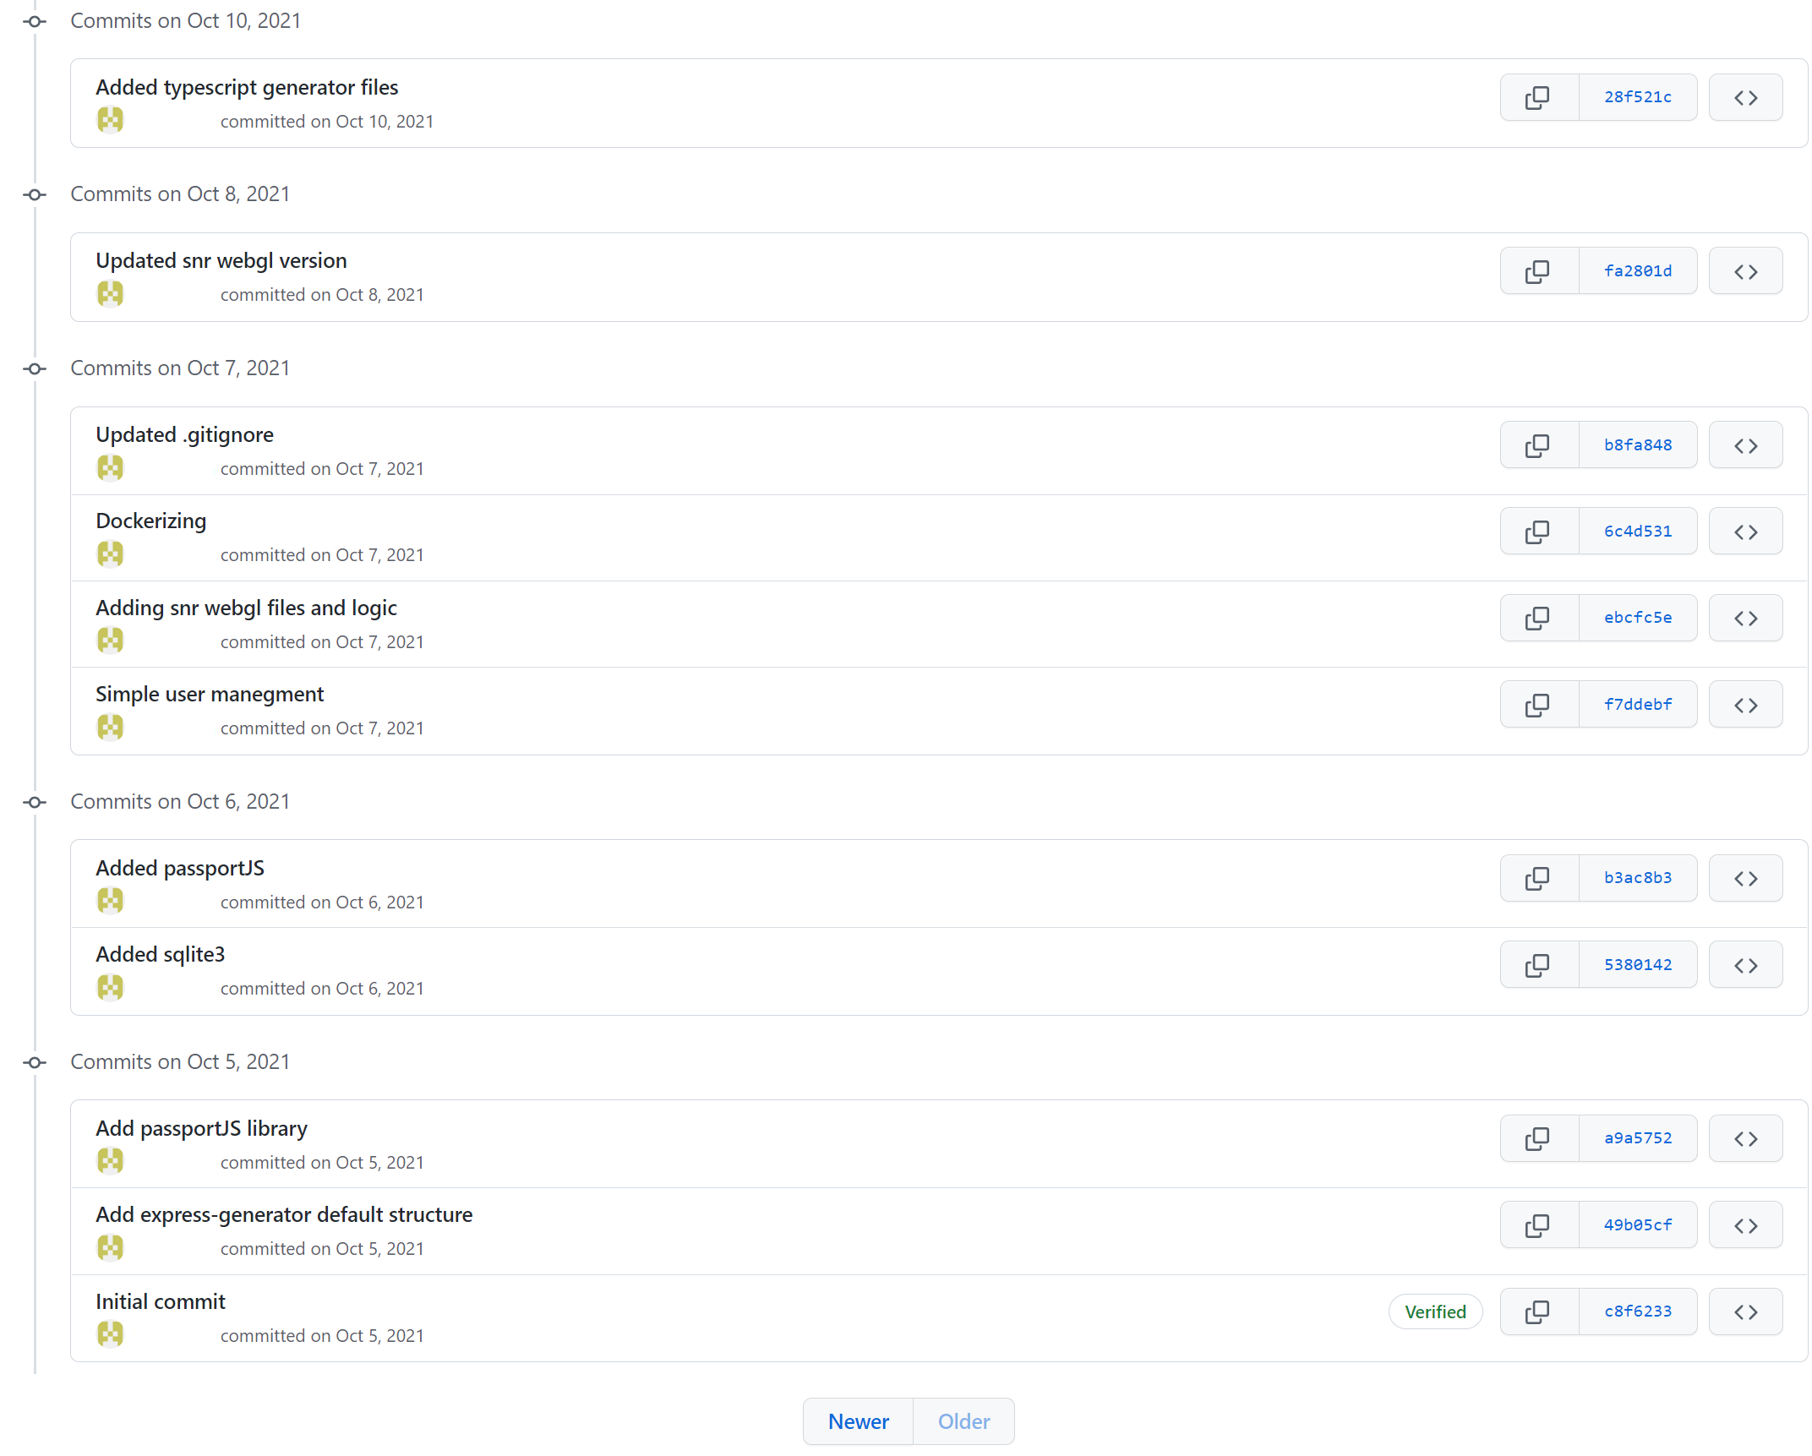Browse code at commit ebcfc5e
This screenshot has width=1812, height=1456.
click(1744, 619)
